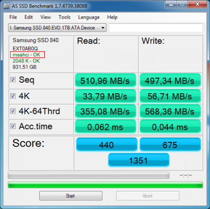Uncheck the Seq test checkbox
Viewport: 210px width, 209px height.
(x=13, y=80)
